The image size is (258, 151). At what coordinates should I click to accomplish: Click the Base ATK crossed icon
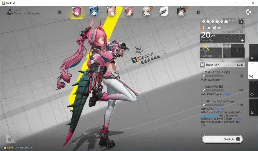pos(202,65)
